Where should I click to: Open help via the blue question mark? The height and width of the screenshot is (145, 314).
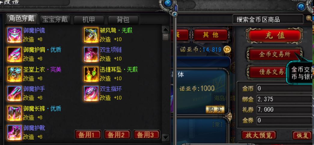[301, 7]
